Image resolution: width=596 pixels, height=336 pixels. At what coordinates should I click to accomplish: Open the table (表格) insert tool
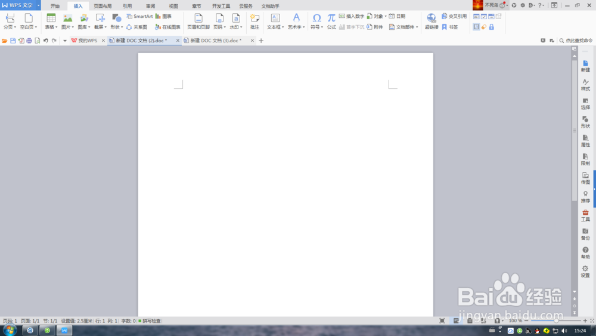click(x=51, y=21)
